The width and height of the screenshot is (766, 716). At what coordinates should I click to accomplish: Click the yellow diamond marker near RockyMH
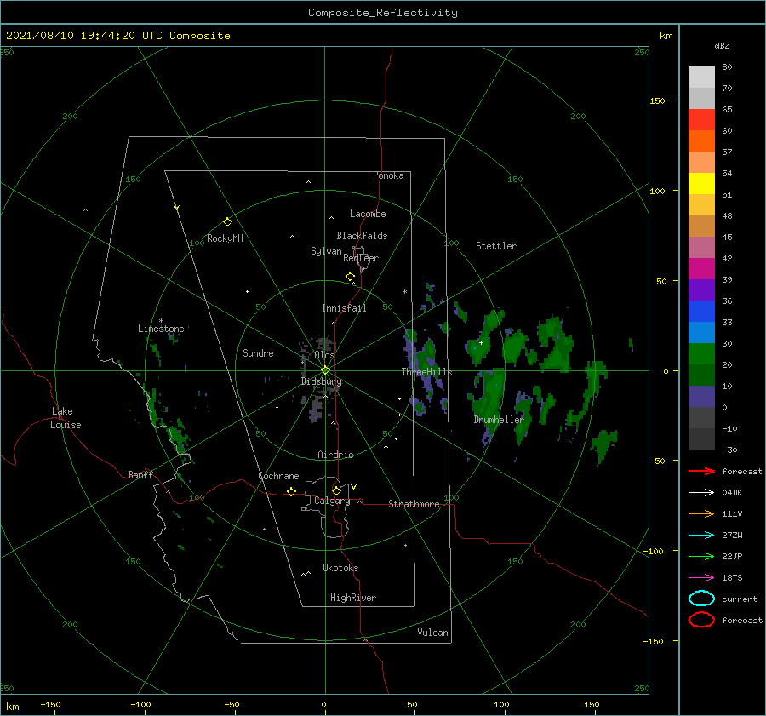pyautogui.click(x=227, y=222)
